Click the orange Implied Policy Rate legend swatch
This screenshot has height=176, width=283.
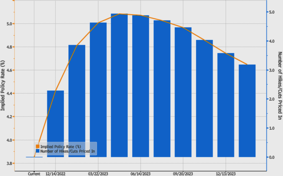38,146
